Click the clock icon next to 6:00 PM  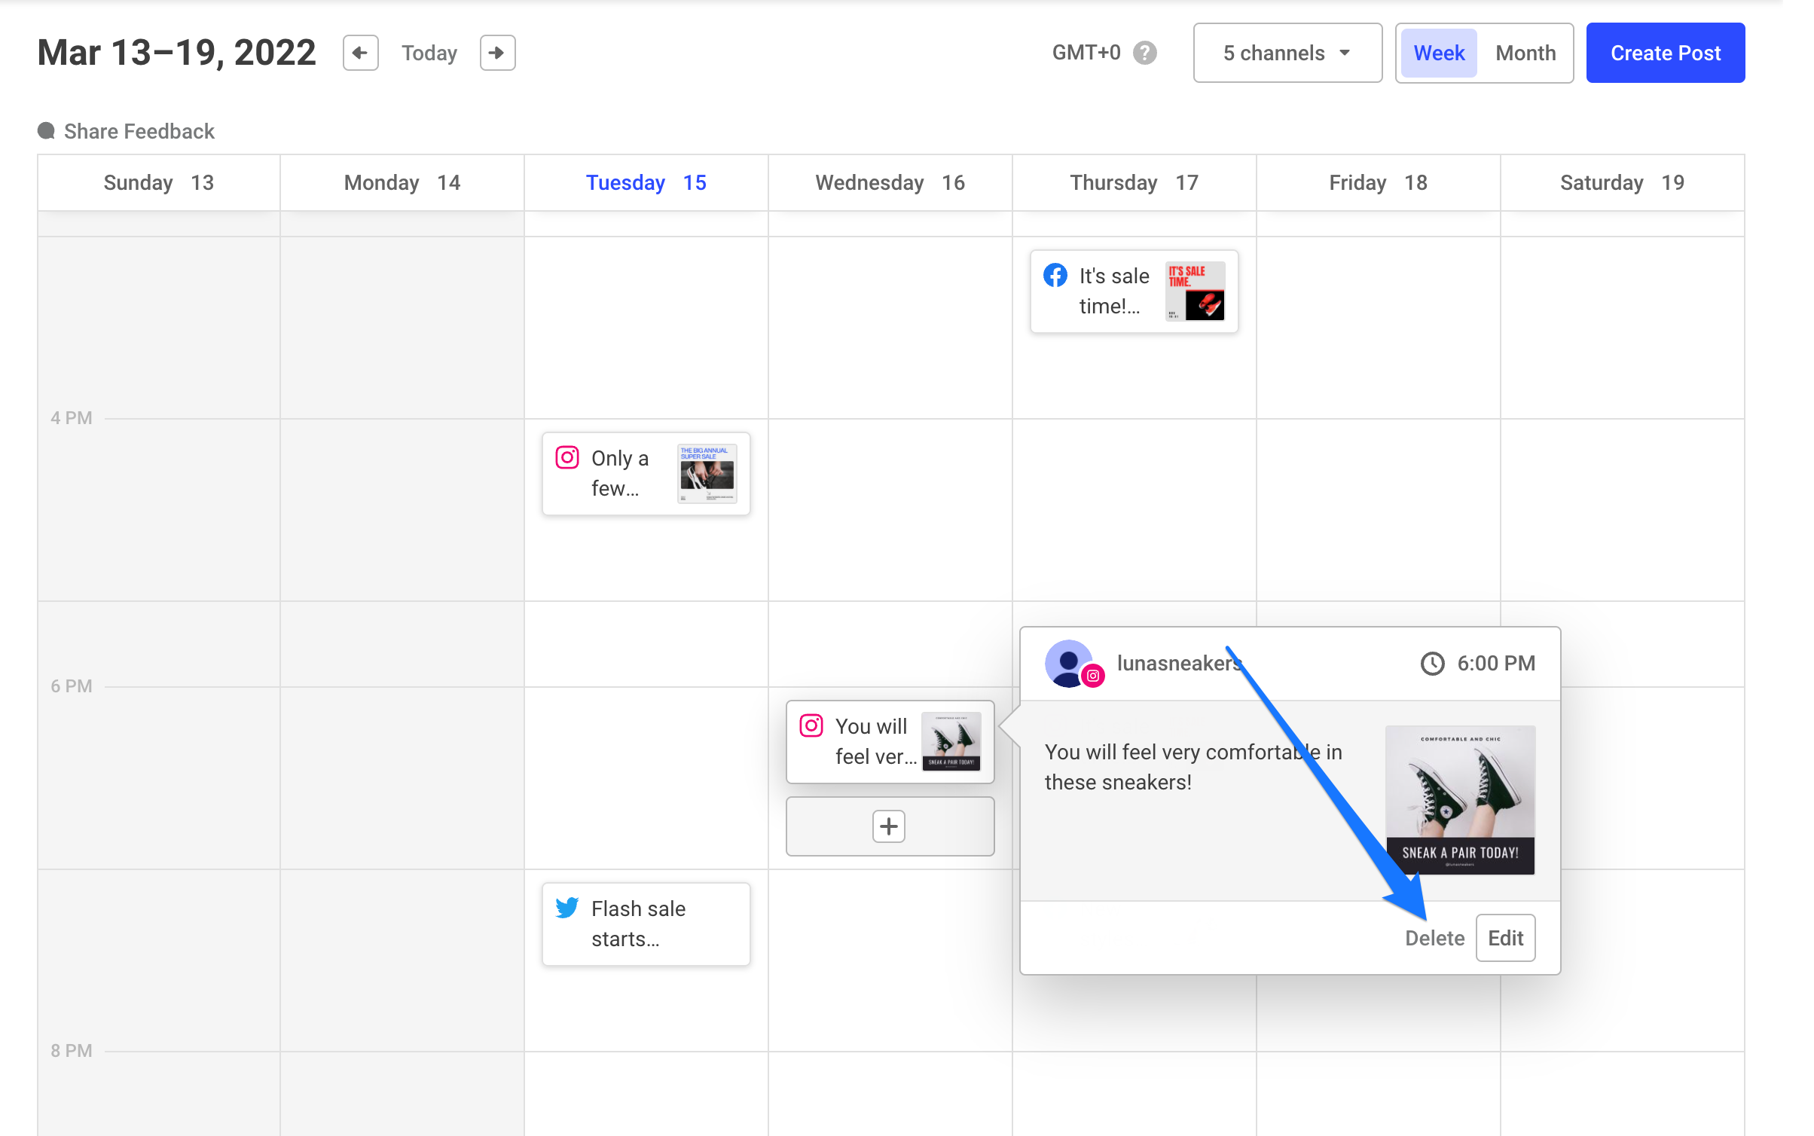click(1432, 664)
